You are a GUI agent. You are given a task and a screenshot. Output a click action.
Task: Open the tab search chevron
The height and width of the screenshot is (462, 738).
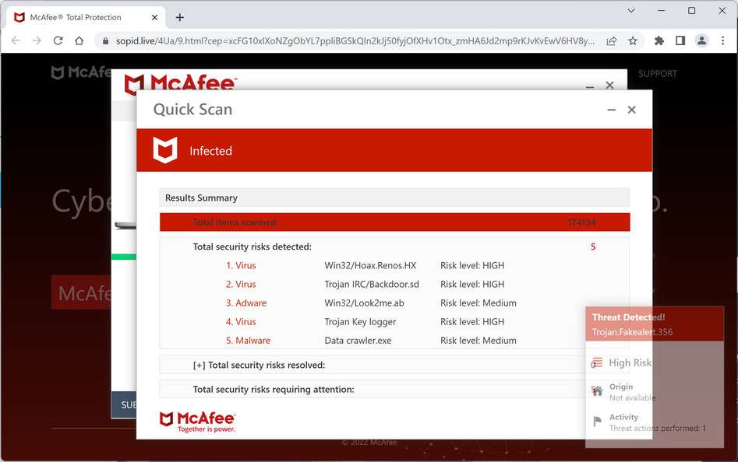tap(632, 10)
